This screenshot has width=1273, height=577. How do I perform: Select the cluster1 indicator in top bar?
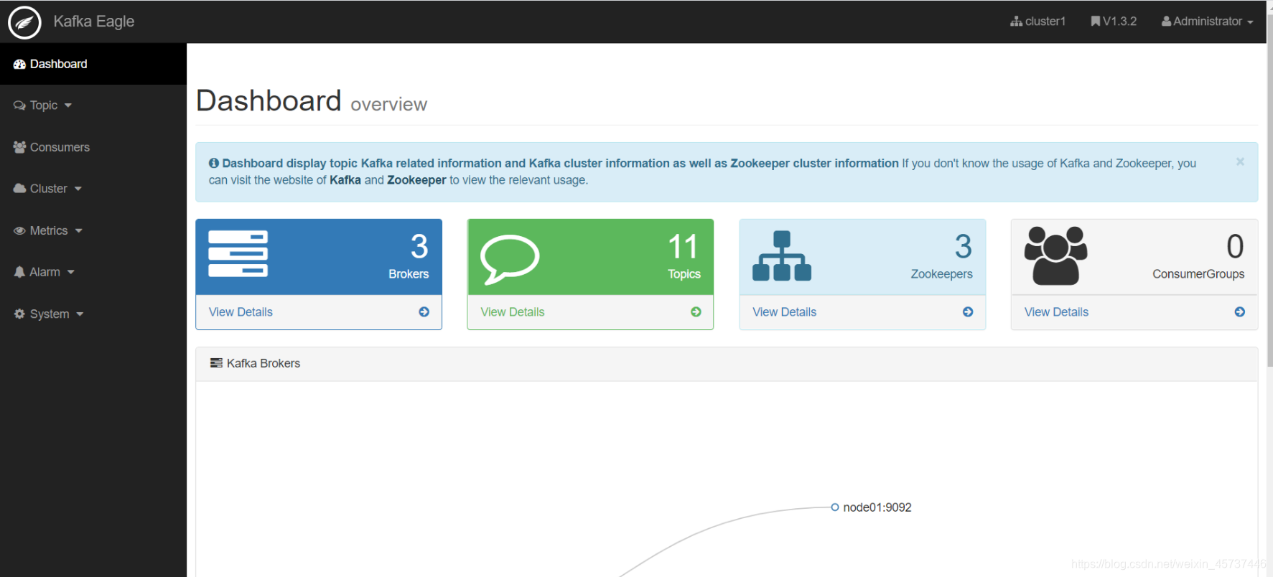pos(1037,22)
